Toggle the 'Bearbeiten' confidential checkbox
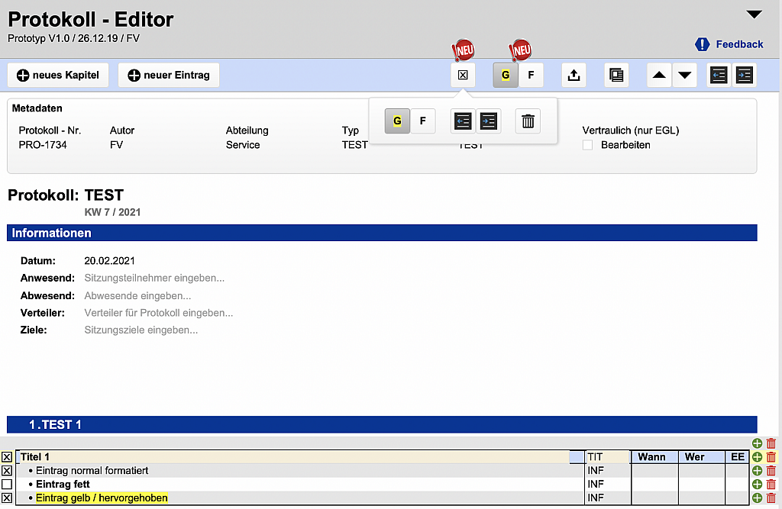Viewport: 782px width, 509px height. 587,145
